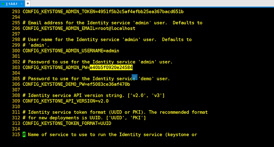
Task: Close the 1.0.0.1 session tab
Action: tap(21, 4)
